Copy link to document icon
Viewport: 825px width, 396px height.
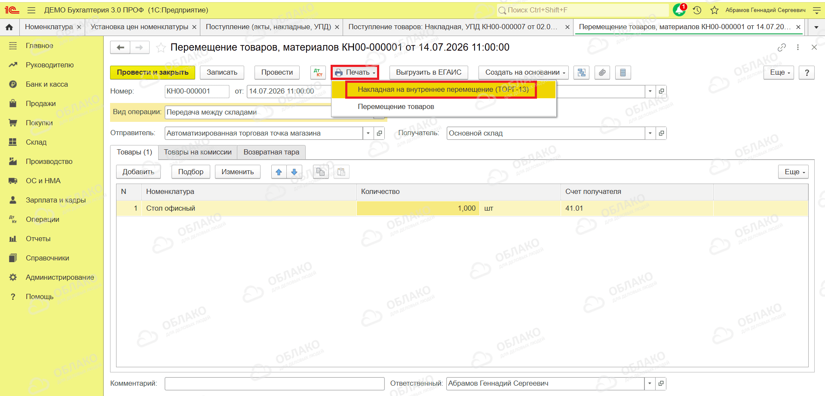[782, 47]
